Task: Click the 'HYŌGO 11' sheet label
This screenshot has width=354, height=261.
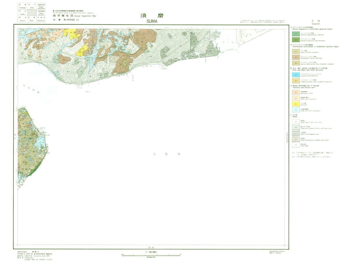Action: tap(73, 20)
